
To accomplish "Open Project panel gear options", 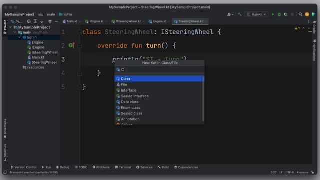I will pyautogui.click(x=50, y=21).
